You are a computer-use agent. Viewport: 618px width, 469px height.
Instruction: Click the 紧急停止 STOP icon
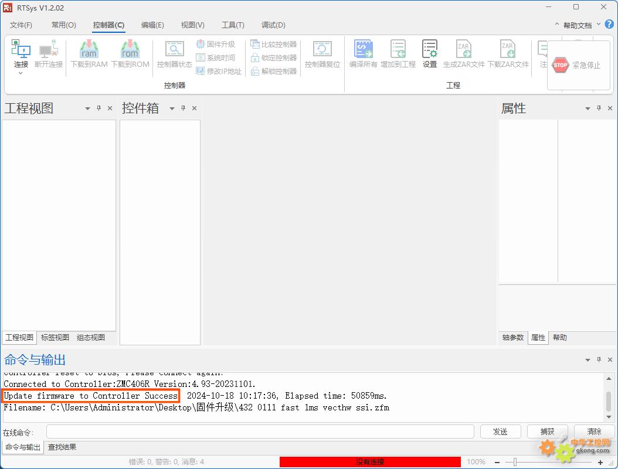(x=560, y=65)
